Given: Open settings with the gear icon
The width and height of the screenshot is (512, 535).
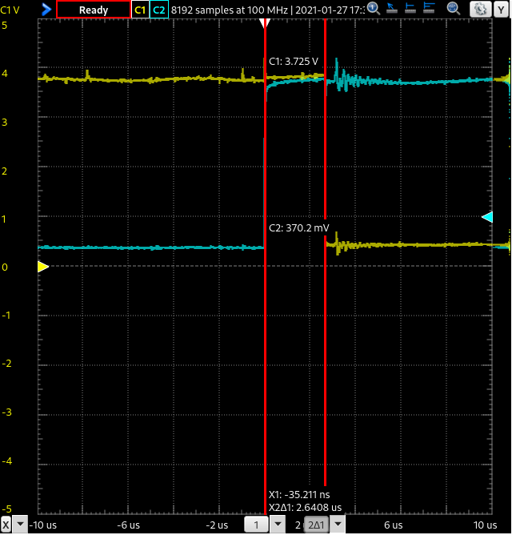Looking at the screenshot, I should click(480, 10).
